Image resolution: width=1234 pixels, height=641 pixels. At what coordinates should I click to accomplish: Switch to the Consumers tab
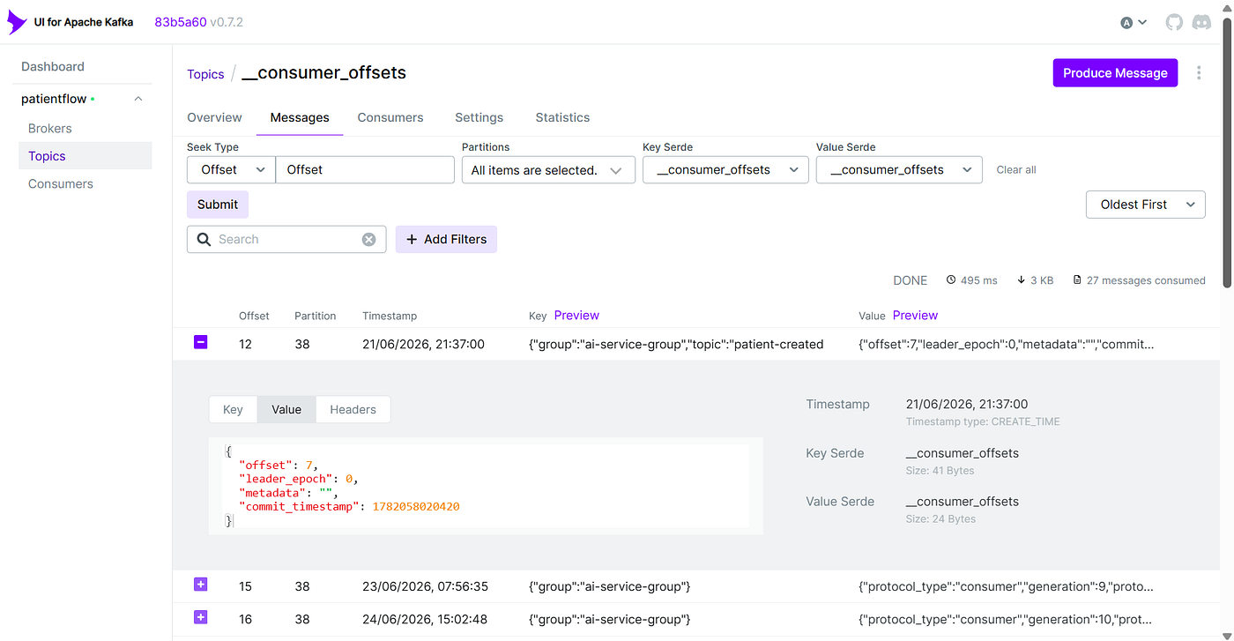(390, 117)
